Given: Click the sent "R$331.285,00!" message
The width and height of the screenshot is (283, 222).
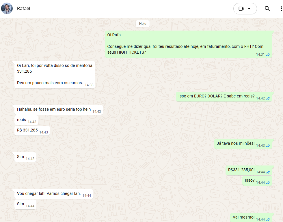Looking at the screenshot, I should [241, 170].
